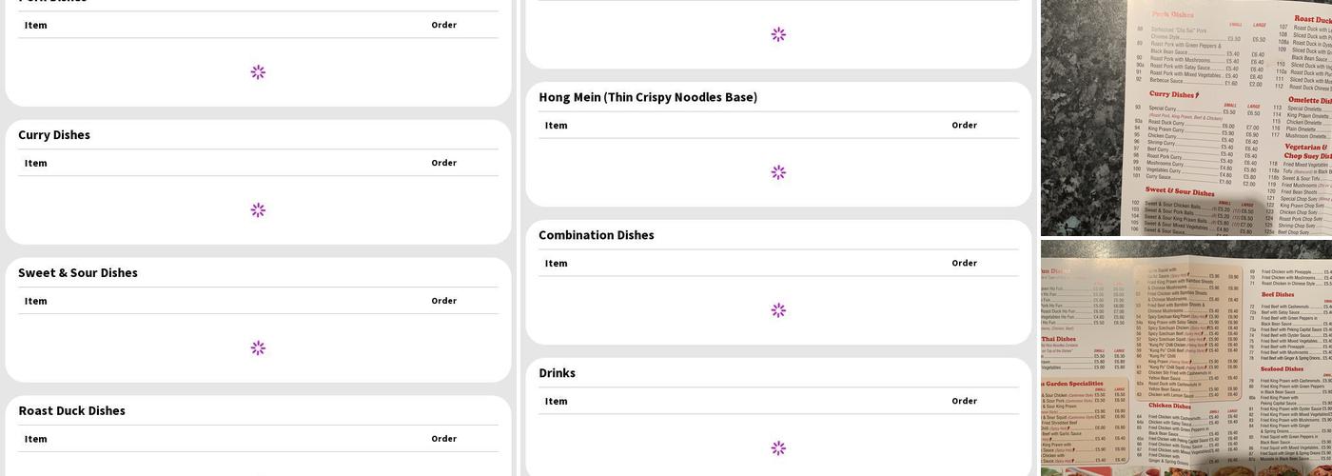Image resolution: width=1332 pixels, height=476 pixels.
Task: Click the Combination Dishes loading spinner
Action: 778,310
